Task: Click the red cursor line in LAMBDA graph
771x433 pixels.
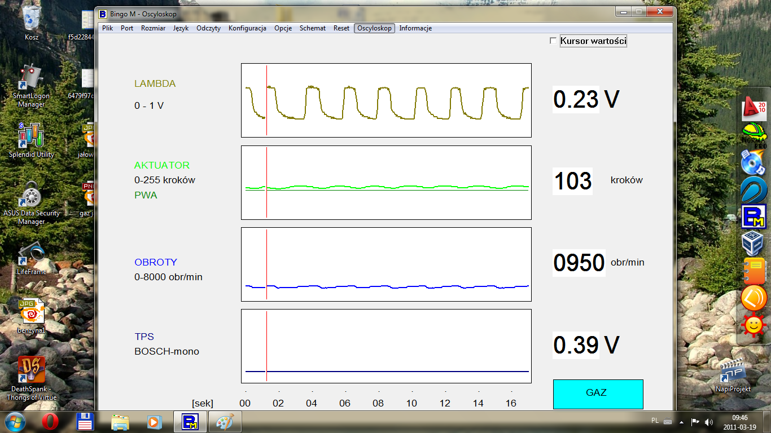Action: 266,100
